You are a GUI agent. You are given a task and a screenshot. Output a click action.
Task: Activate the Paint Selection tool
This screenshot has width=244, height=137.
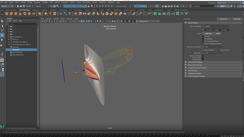coord(2,30)
